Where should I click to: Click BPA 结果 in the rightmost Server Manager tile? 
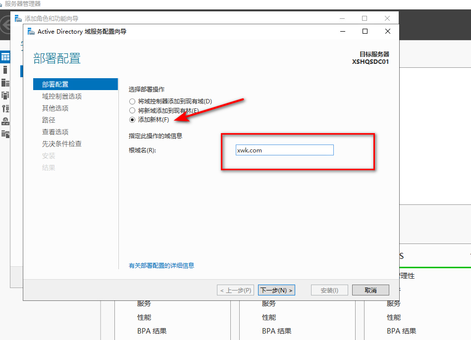(401, 331)
